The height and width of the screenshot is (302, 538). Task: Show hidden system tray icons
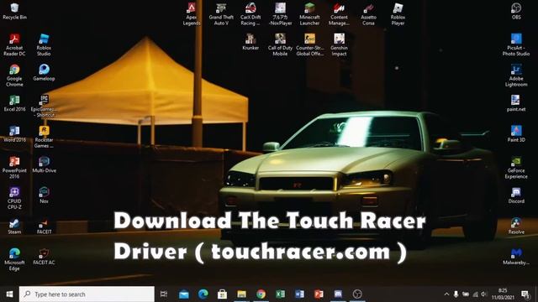(x=446, y=294)
